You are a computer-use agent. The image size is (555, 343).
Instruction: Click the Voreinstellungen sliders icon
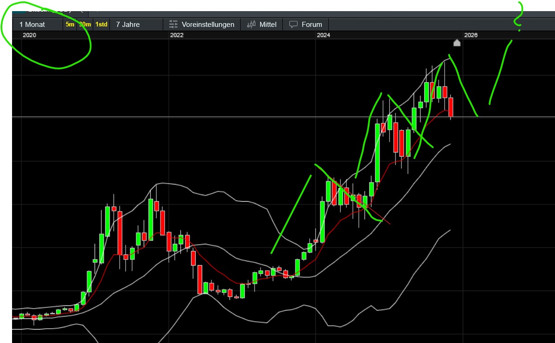tap(173, 25)
